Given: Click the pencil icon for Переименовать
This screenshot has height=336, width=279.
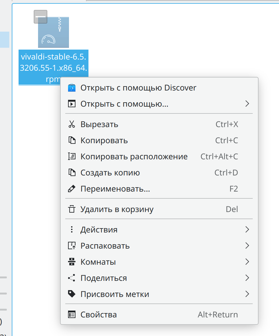Looking at the screenshot, I should (71, 189).
